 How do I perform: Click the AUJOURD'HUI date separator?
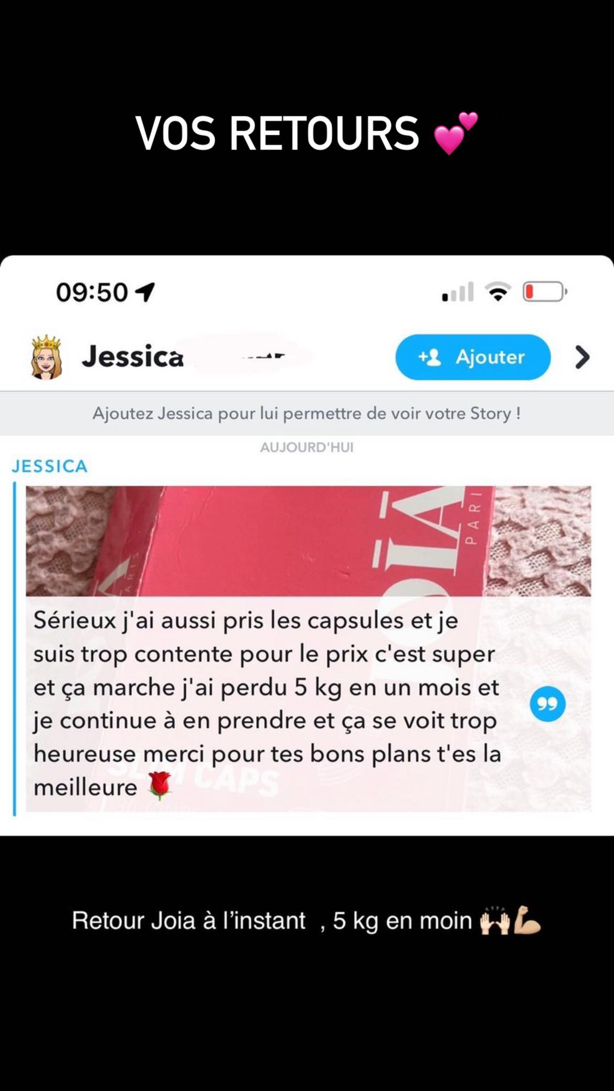pos(307,447)
